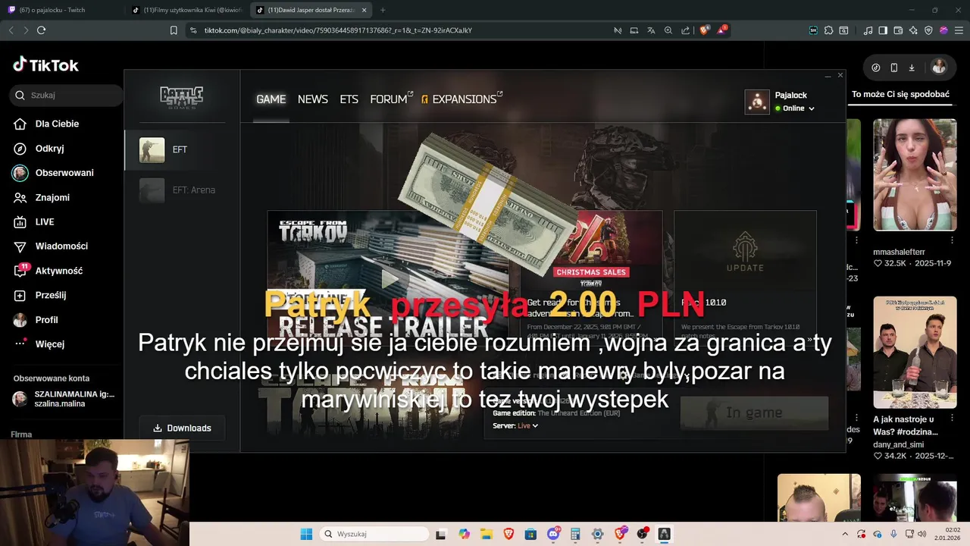Open the browser hamburger menu
Screen dimensions: 970x546
pyautogui.click(x=959, y=30)
